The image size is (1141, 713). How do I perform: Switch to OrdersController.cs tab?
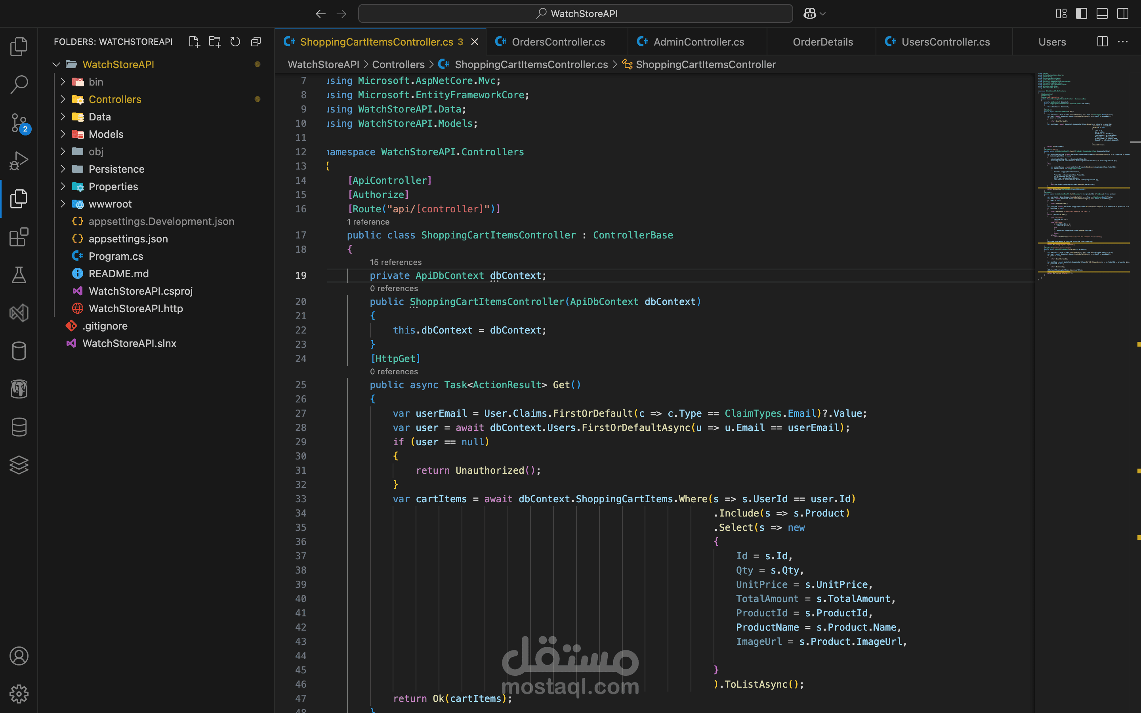pos(557,42)
